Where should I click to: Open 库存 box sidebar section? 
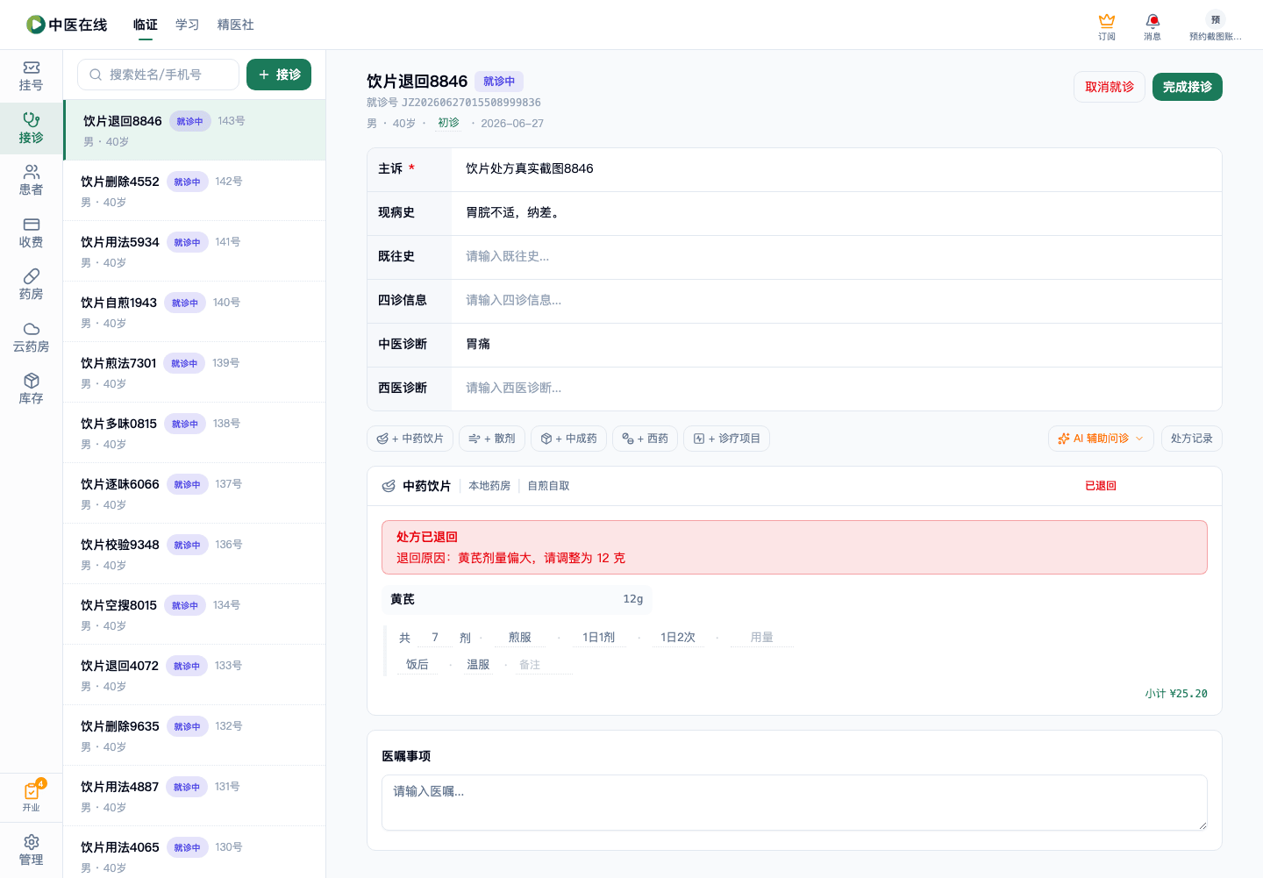pyautogui.click(x=32, y=389)
